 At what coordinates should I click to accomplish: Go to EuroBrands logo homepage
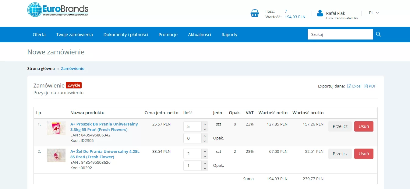tap(58, 10)
